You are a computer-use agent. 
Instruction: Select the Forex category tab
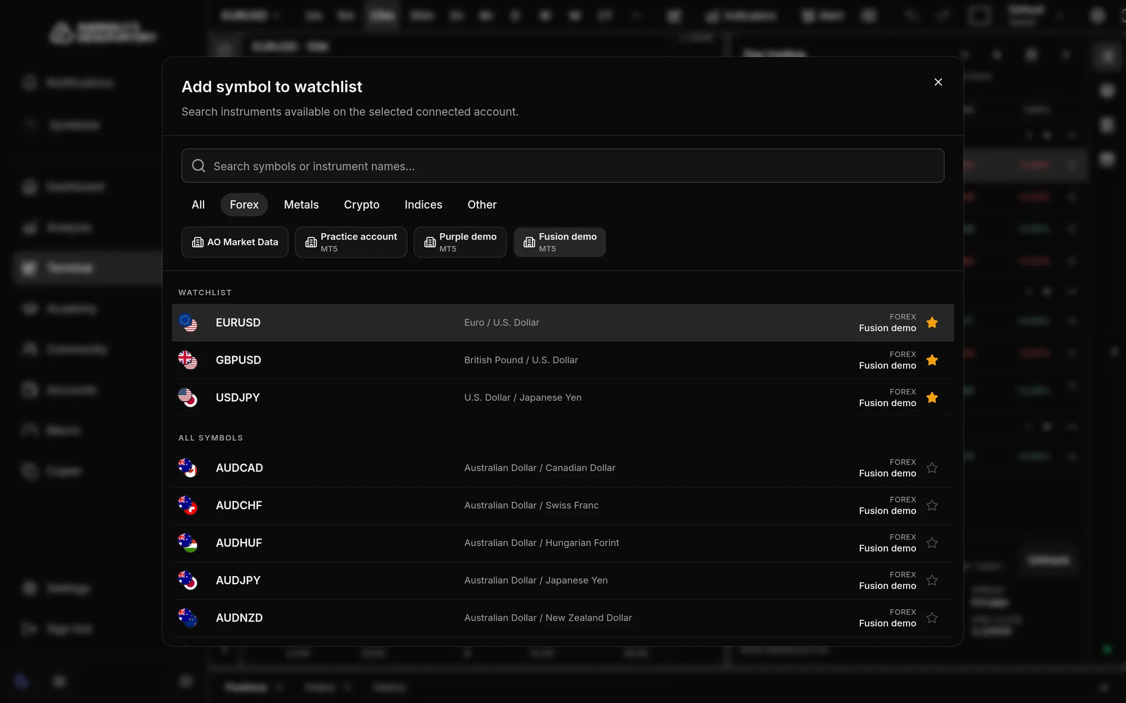tap(244, 204)
